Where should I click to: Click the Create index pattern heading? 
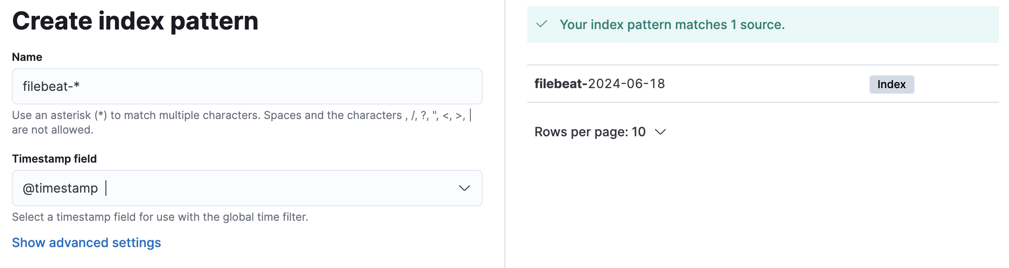pos(135,21)
